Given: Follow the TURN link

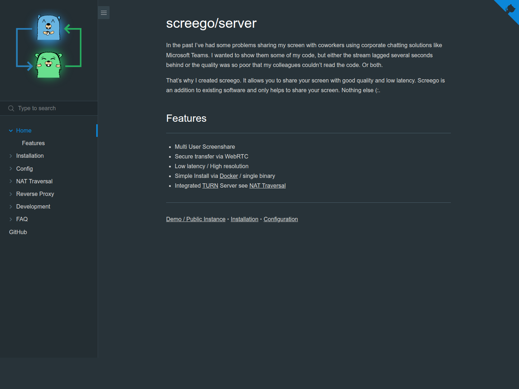Looking at the screenshot, I should (210, 185).
